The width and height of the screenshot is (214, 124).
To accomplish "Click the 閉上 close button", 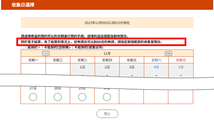I will 107,114.
